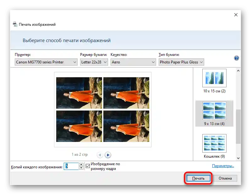The height and width of the screenshot is (195, 251).
Task: Increase copies with the spinner up arrow
Action: [81, 165]
